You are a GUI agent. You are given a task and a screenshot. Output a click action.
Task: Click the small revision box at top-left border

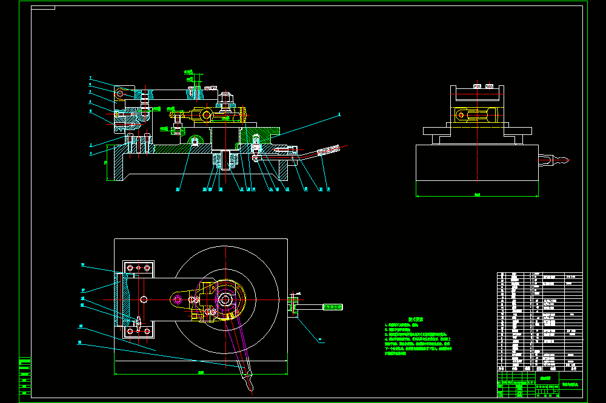click(43, 8)
